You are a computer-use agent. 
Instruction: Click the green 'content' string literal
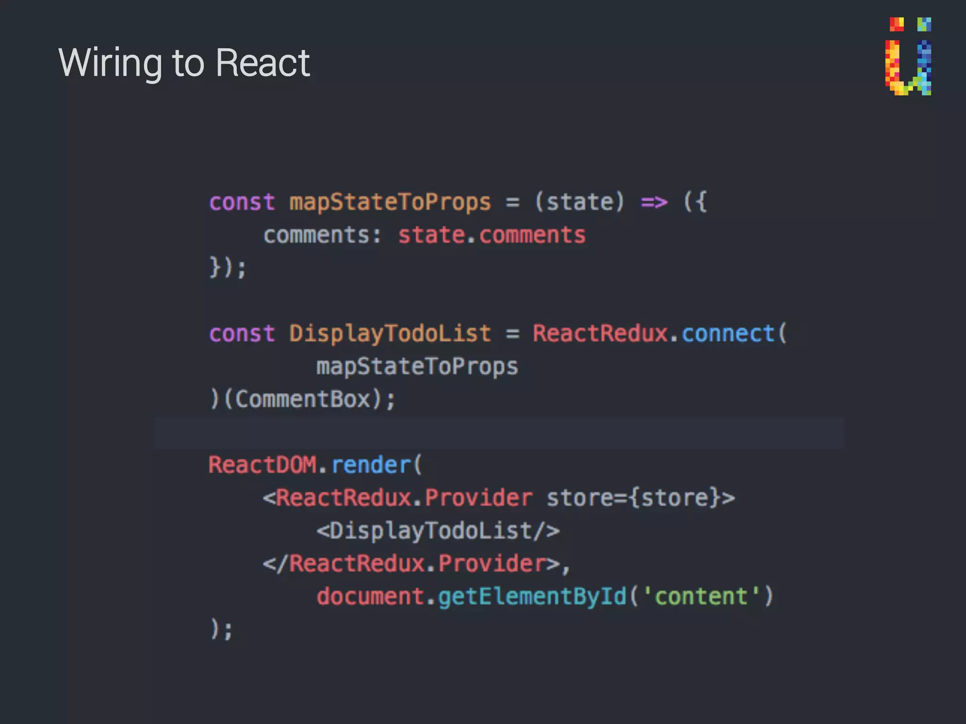pyautogui.click(x=701, y=596)
